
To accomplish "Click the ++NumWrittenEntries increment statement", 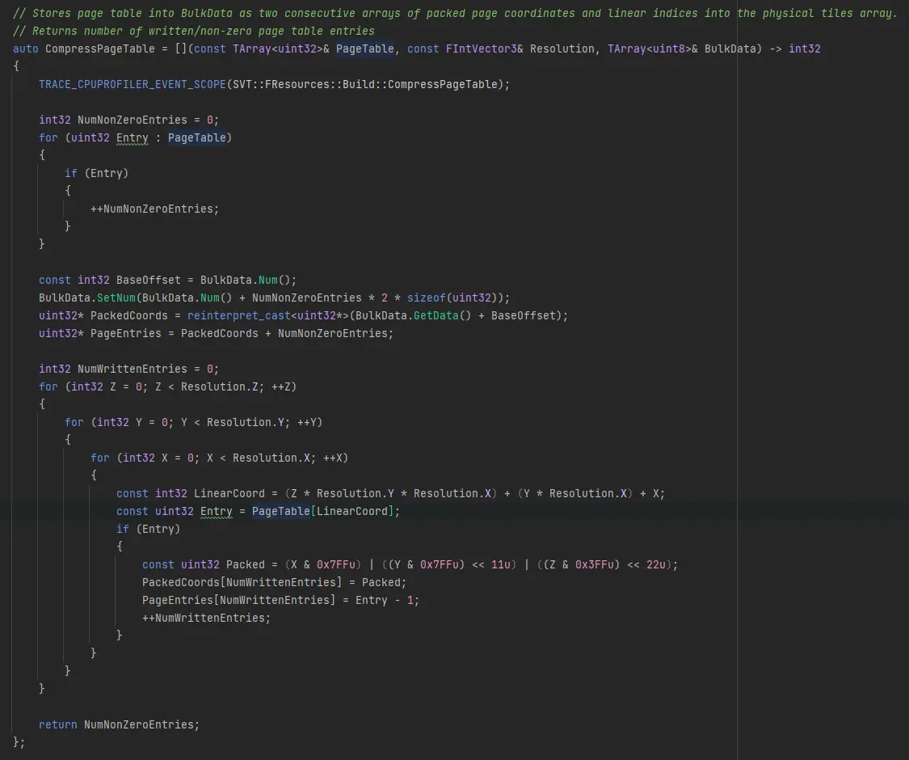I will (x=206, y=618).
